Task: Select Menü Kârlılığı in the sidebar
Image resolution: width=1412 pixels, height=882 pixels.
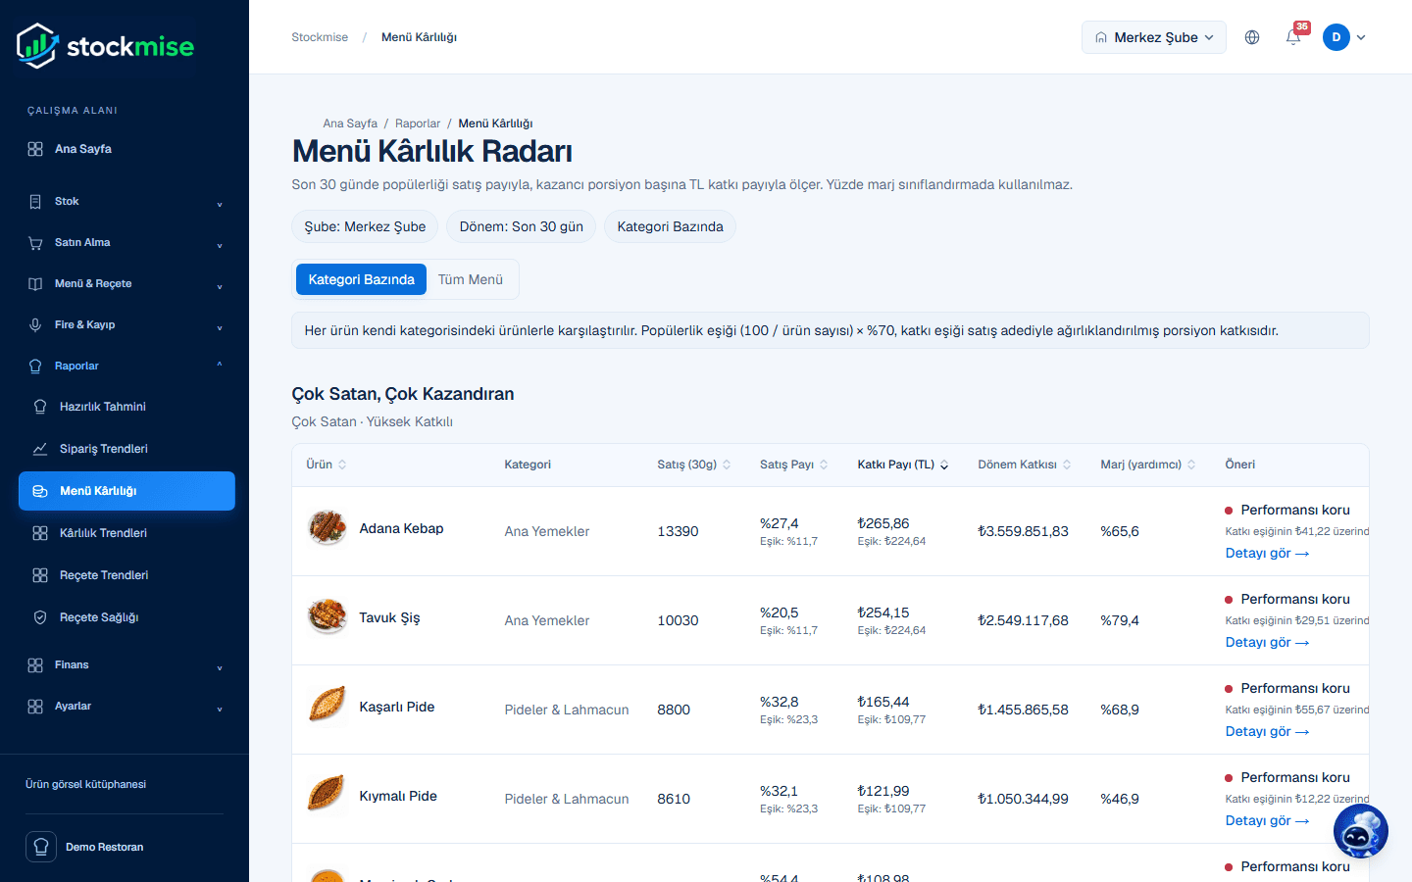Action: 126,491
